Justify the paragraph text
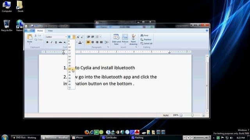This screenshot has width=250, height=140. coord(101,42)
